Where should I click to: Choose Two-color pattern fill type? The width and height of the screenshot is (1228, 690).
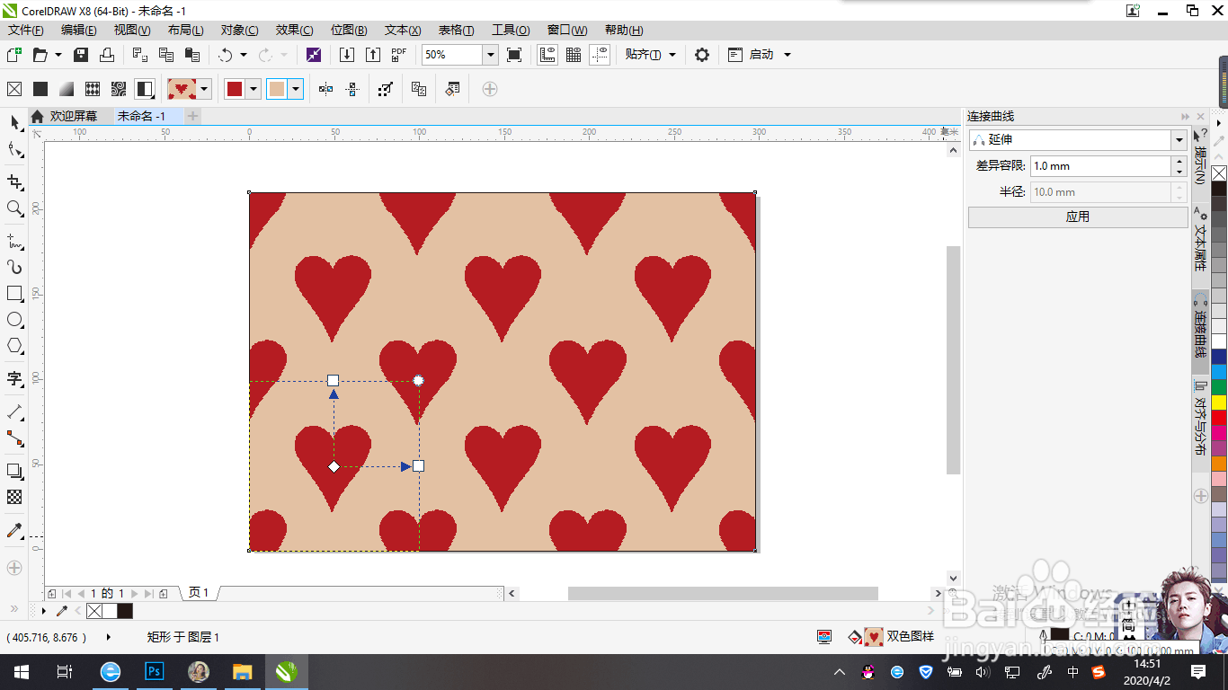145,89
